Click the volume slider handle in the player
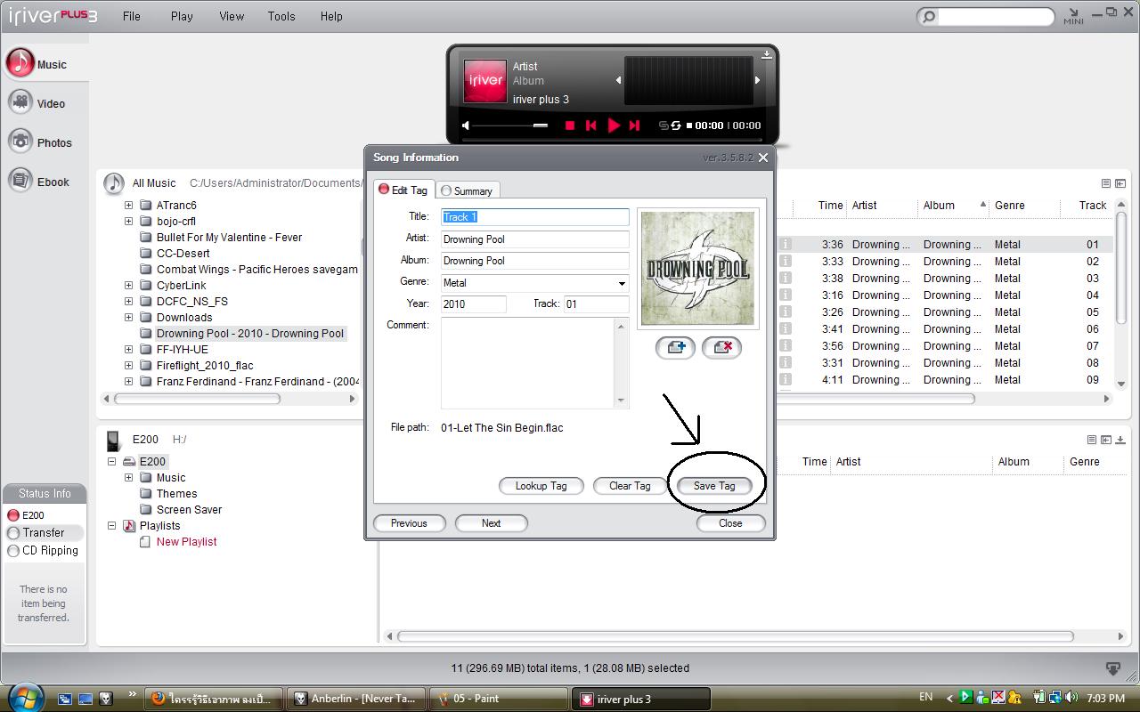Viewport: 1140px width, 712px height. click(540, 125)
